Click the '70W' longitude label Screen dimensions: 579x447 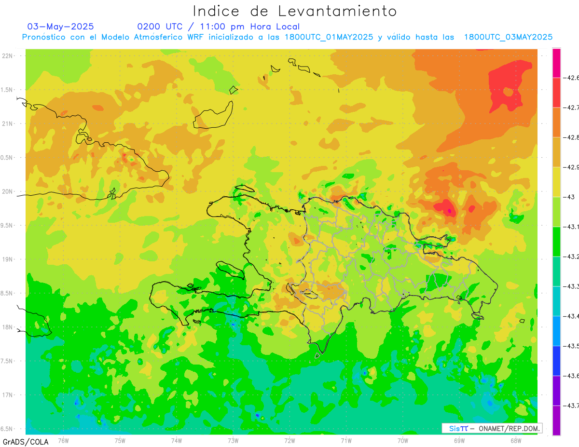tap(403, 441)
